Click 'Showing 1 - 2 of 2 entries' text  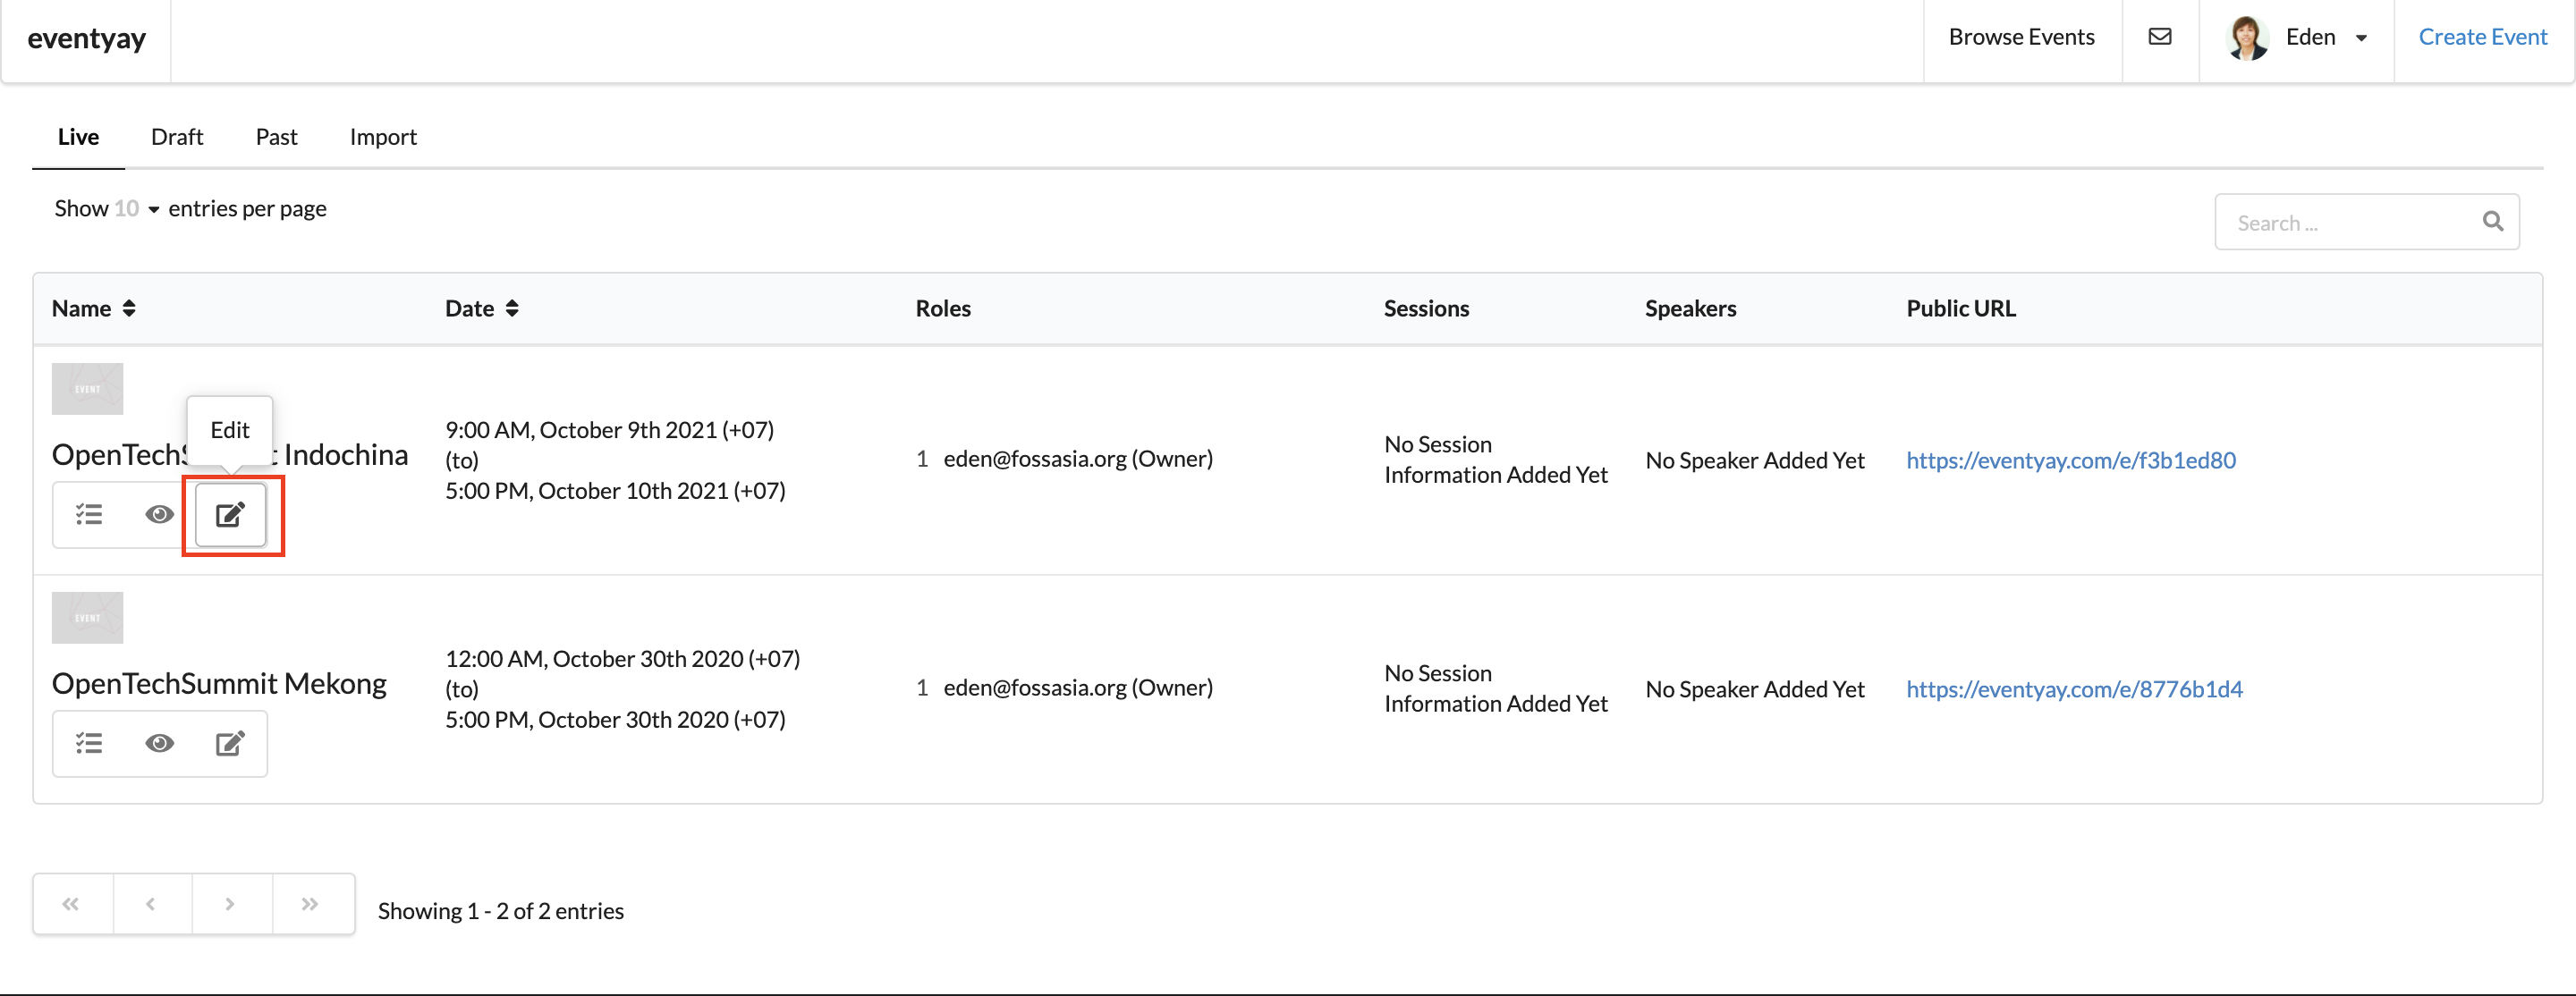point(501,911)
